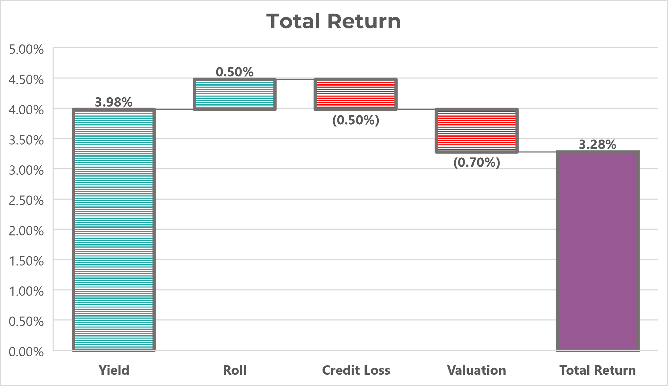Click the red Credit Loss bar
The width and height of the screenshot is (668, 386).
coord(355,94)
